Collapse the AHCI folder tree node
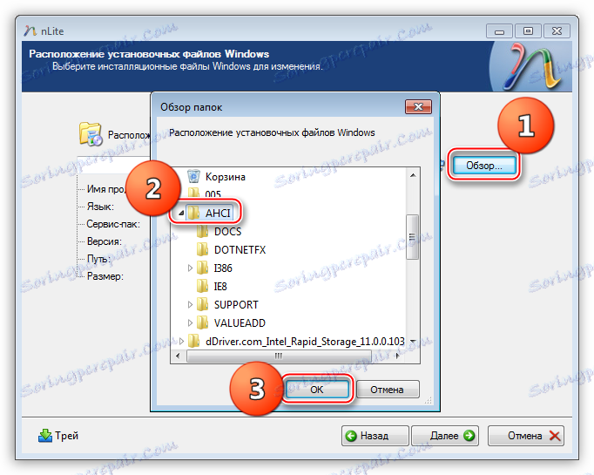This screenshot has width=594, height=475. (181, 214)
